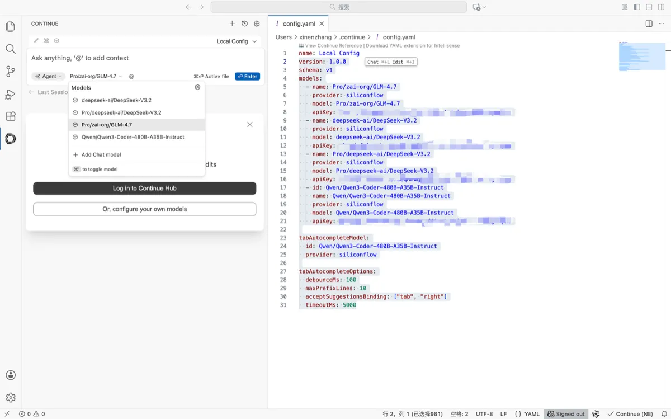The image size is (671, 419).
Task: Customize layout icon in title bar
Action: [x=625, y=7]
